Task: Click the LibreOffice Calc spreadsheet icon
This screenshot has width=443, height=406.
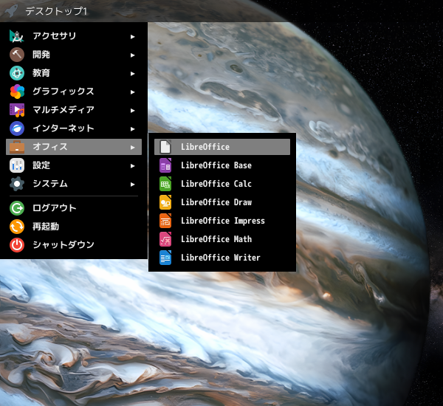Action: (165, 184)
